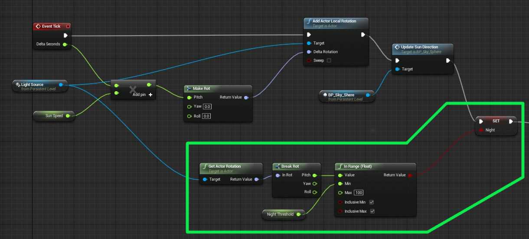
Task: Click the Yaw value field in Make Rot
Action: 207,107
